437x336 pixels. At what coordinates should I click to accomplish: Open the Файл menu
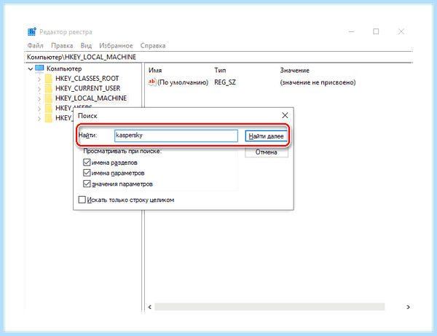click(36, 46)
